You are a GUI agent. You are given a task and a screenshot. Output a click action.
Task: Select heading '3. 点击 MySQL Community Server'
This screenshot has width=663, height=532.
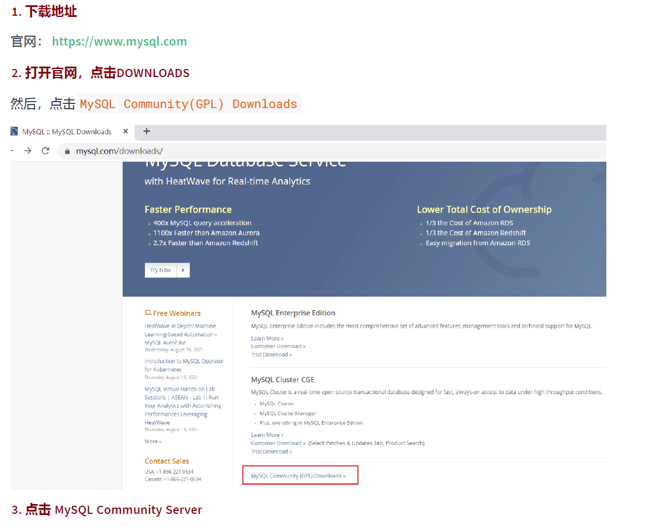[107, 510]
